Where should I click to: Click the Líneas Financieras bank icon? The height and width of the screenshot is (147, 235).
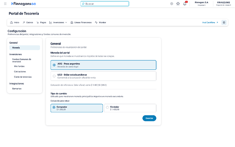pos(72,22)
